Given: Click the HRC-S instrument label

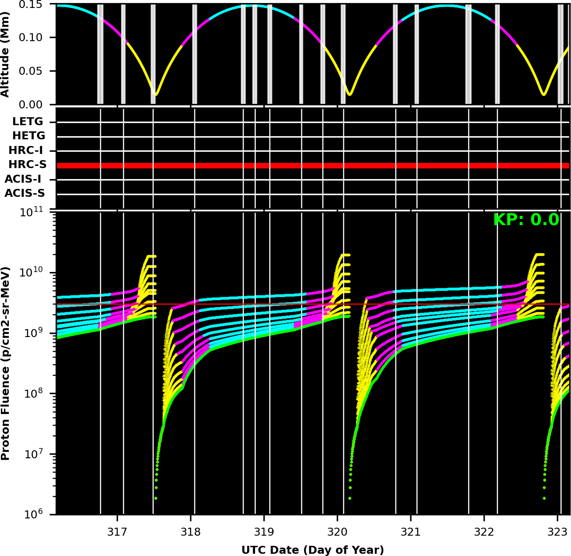Looking at the screenshot, I should (x=27, y=165).
